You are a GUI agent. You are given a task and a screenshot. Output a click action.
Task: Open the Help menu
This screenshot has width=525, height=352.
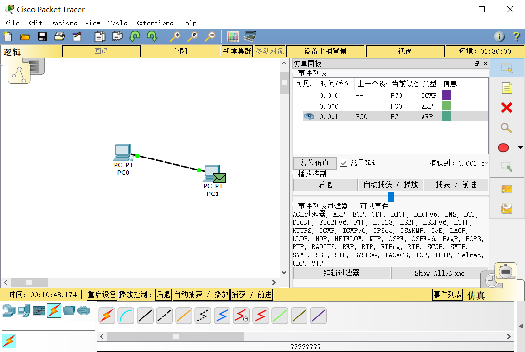pyautogui.click(x=189, y=23)
